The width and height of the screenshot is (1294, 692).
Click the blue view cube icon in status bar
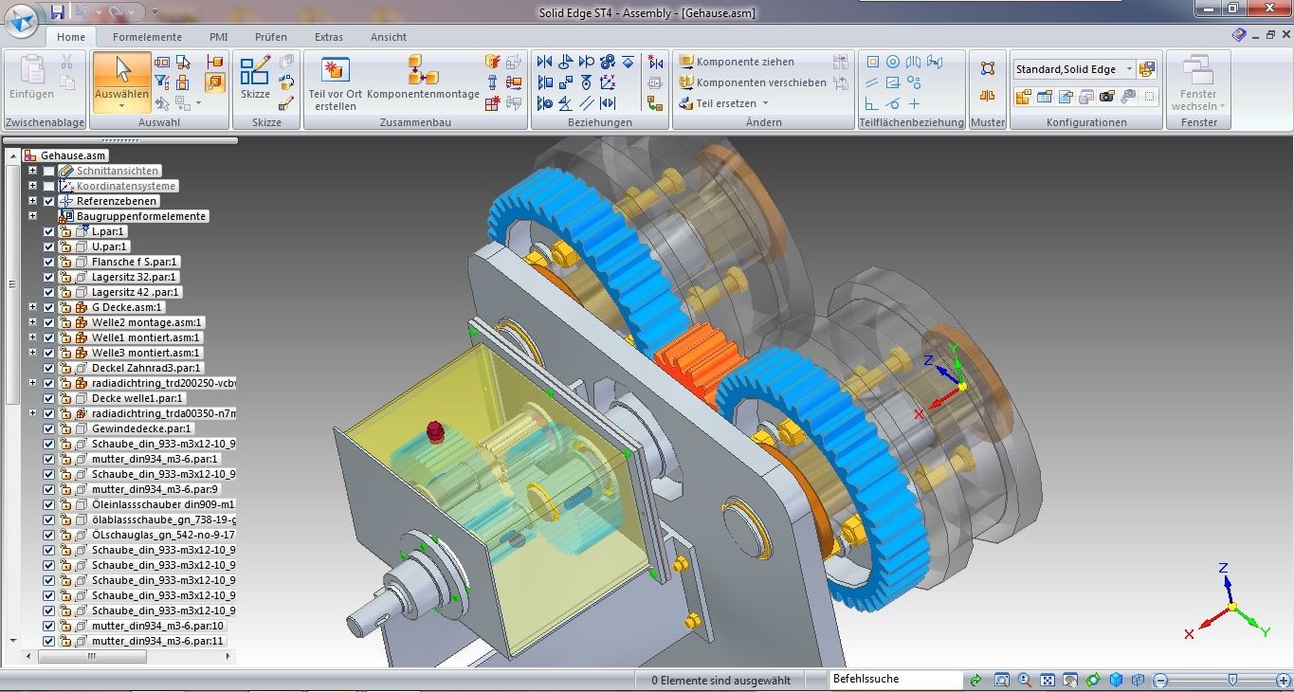pyautogui.click(x=1117, y=680)
